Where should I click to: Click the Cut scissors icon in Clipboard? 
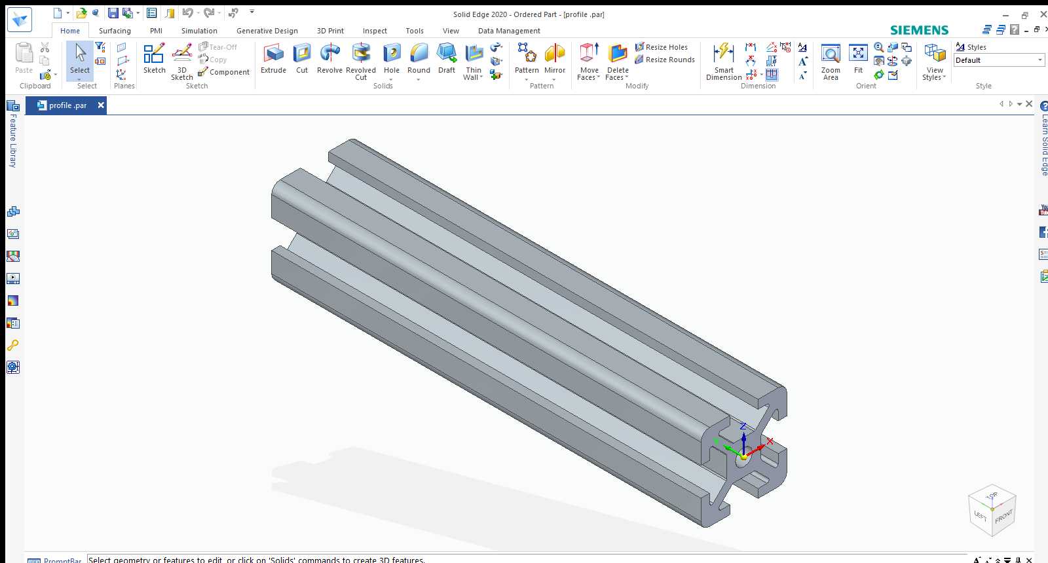pos(45,47)
